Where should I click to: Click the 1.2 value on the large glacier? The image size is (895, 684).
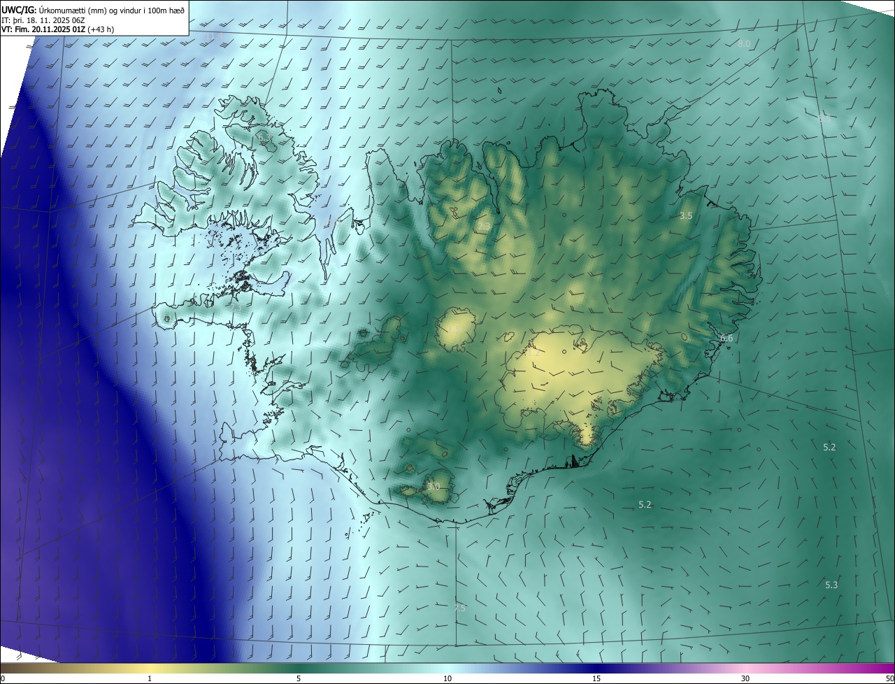(x=534, y=353)
